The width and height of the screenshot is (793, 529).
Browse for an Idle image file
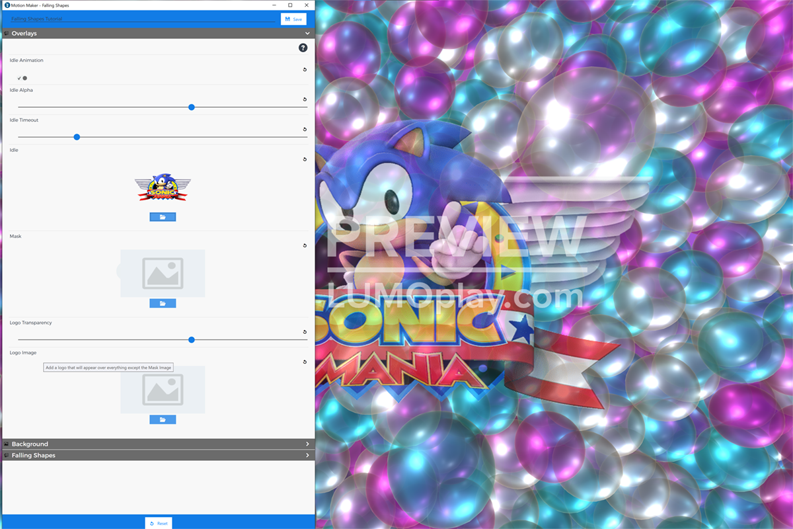point(163,217)
